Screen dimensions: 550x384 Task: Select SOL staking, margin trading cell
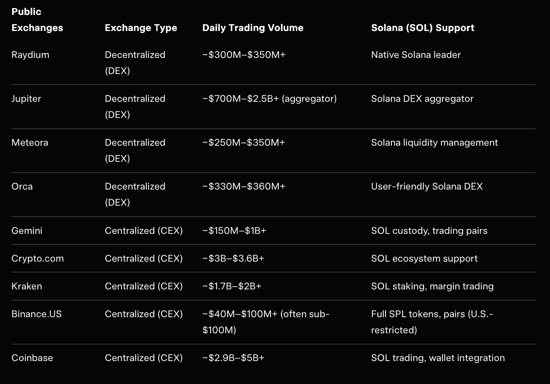432,286
